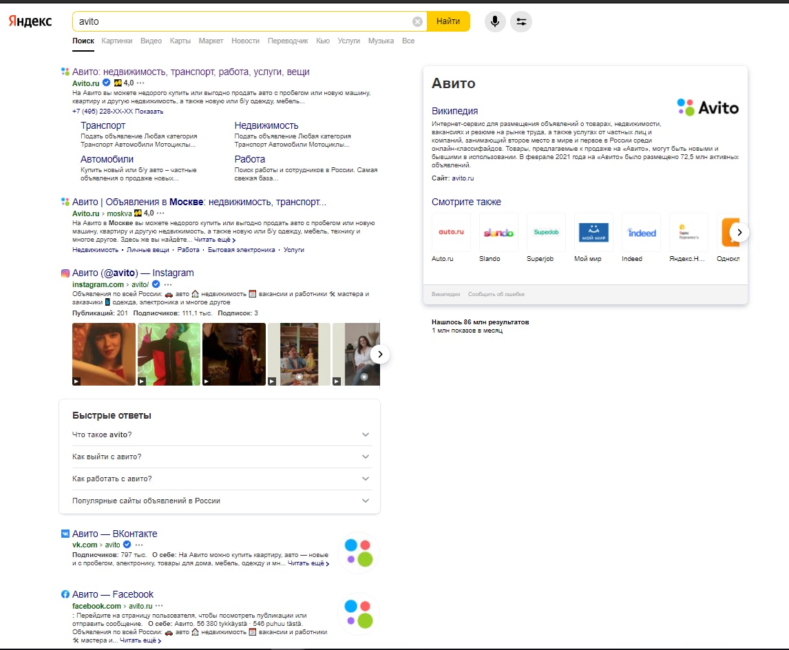Switch to Новости tab
Viewport: 789px width, 650px height.
[x=246, y=41]
